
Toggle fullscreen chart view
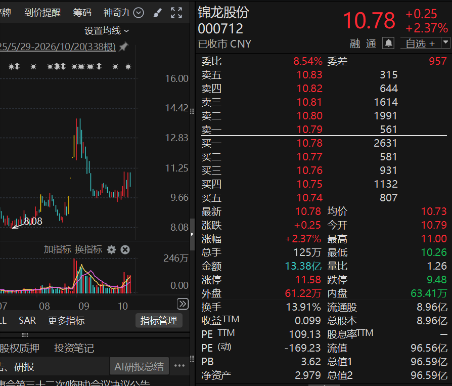pyautogui.click(x=176, y=13)
